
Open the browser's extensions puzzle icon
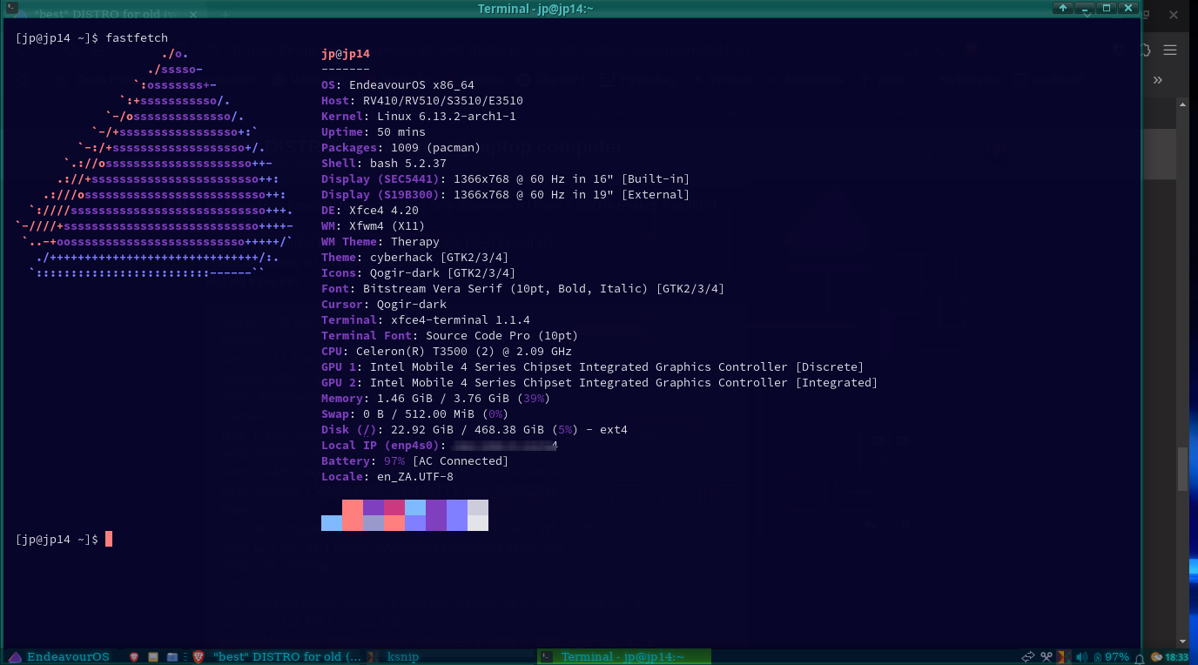[x=1147, y=50]
